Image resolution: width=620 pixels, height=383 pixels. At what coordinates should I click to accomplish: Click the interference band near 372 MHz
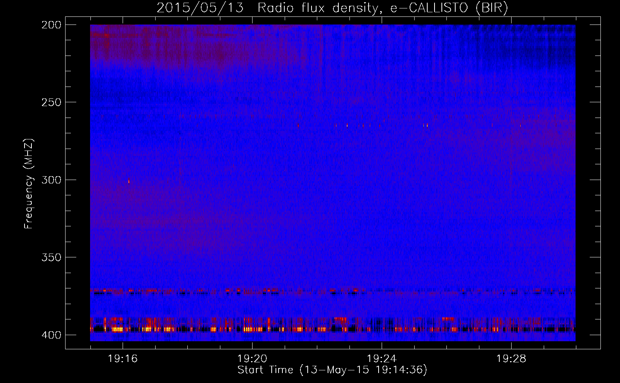click(333, 291)
